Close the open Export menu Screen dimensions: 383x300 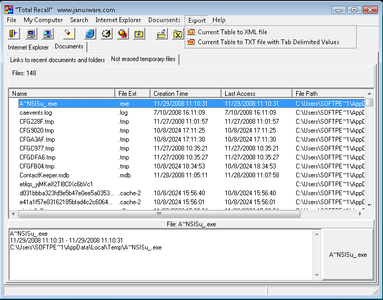pyautogui.click(x=197, y=21)
